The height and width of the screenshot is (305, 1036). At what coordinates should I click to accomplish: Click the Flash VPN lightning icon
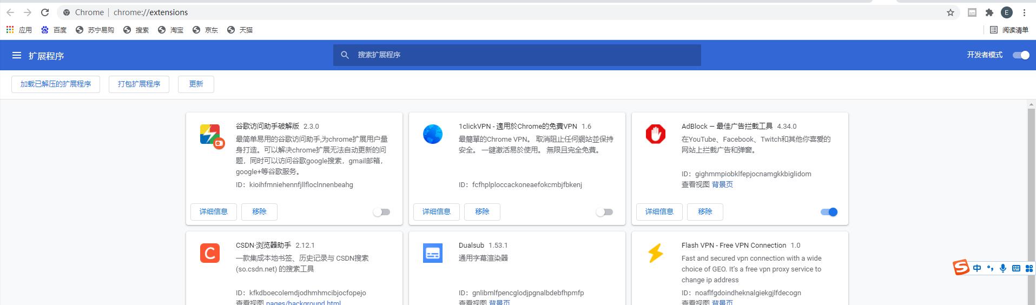(656, 253)
